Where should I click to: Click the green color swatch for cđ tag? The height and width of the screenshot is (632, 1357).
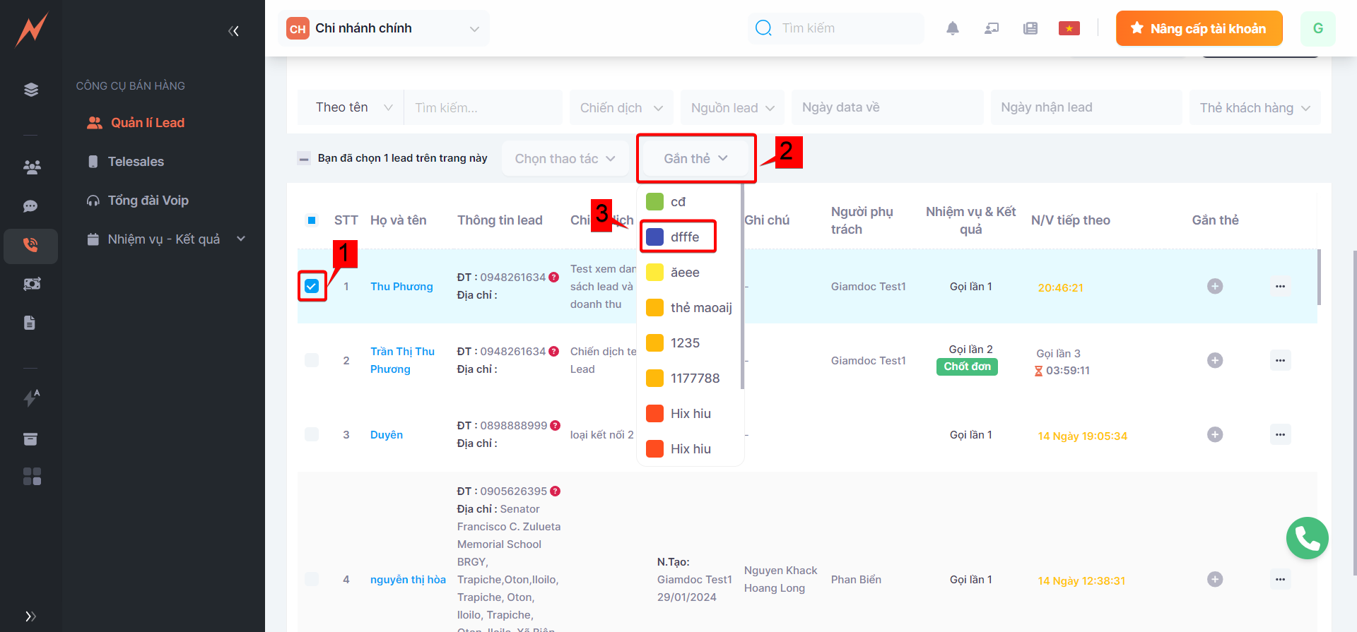coord(654,202)
